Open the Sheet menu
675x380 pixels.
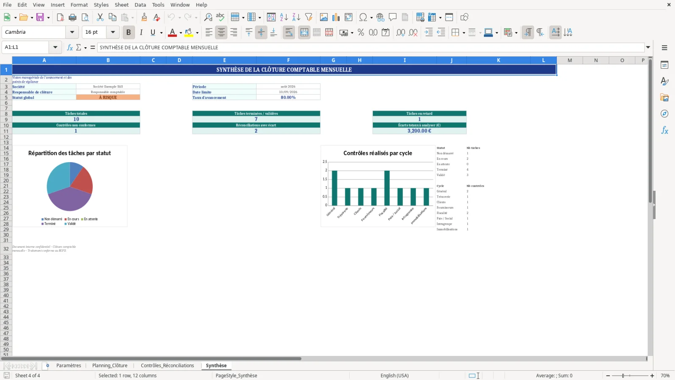tap(121, 5)
